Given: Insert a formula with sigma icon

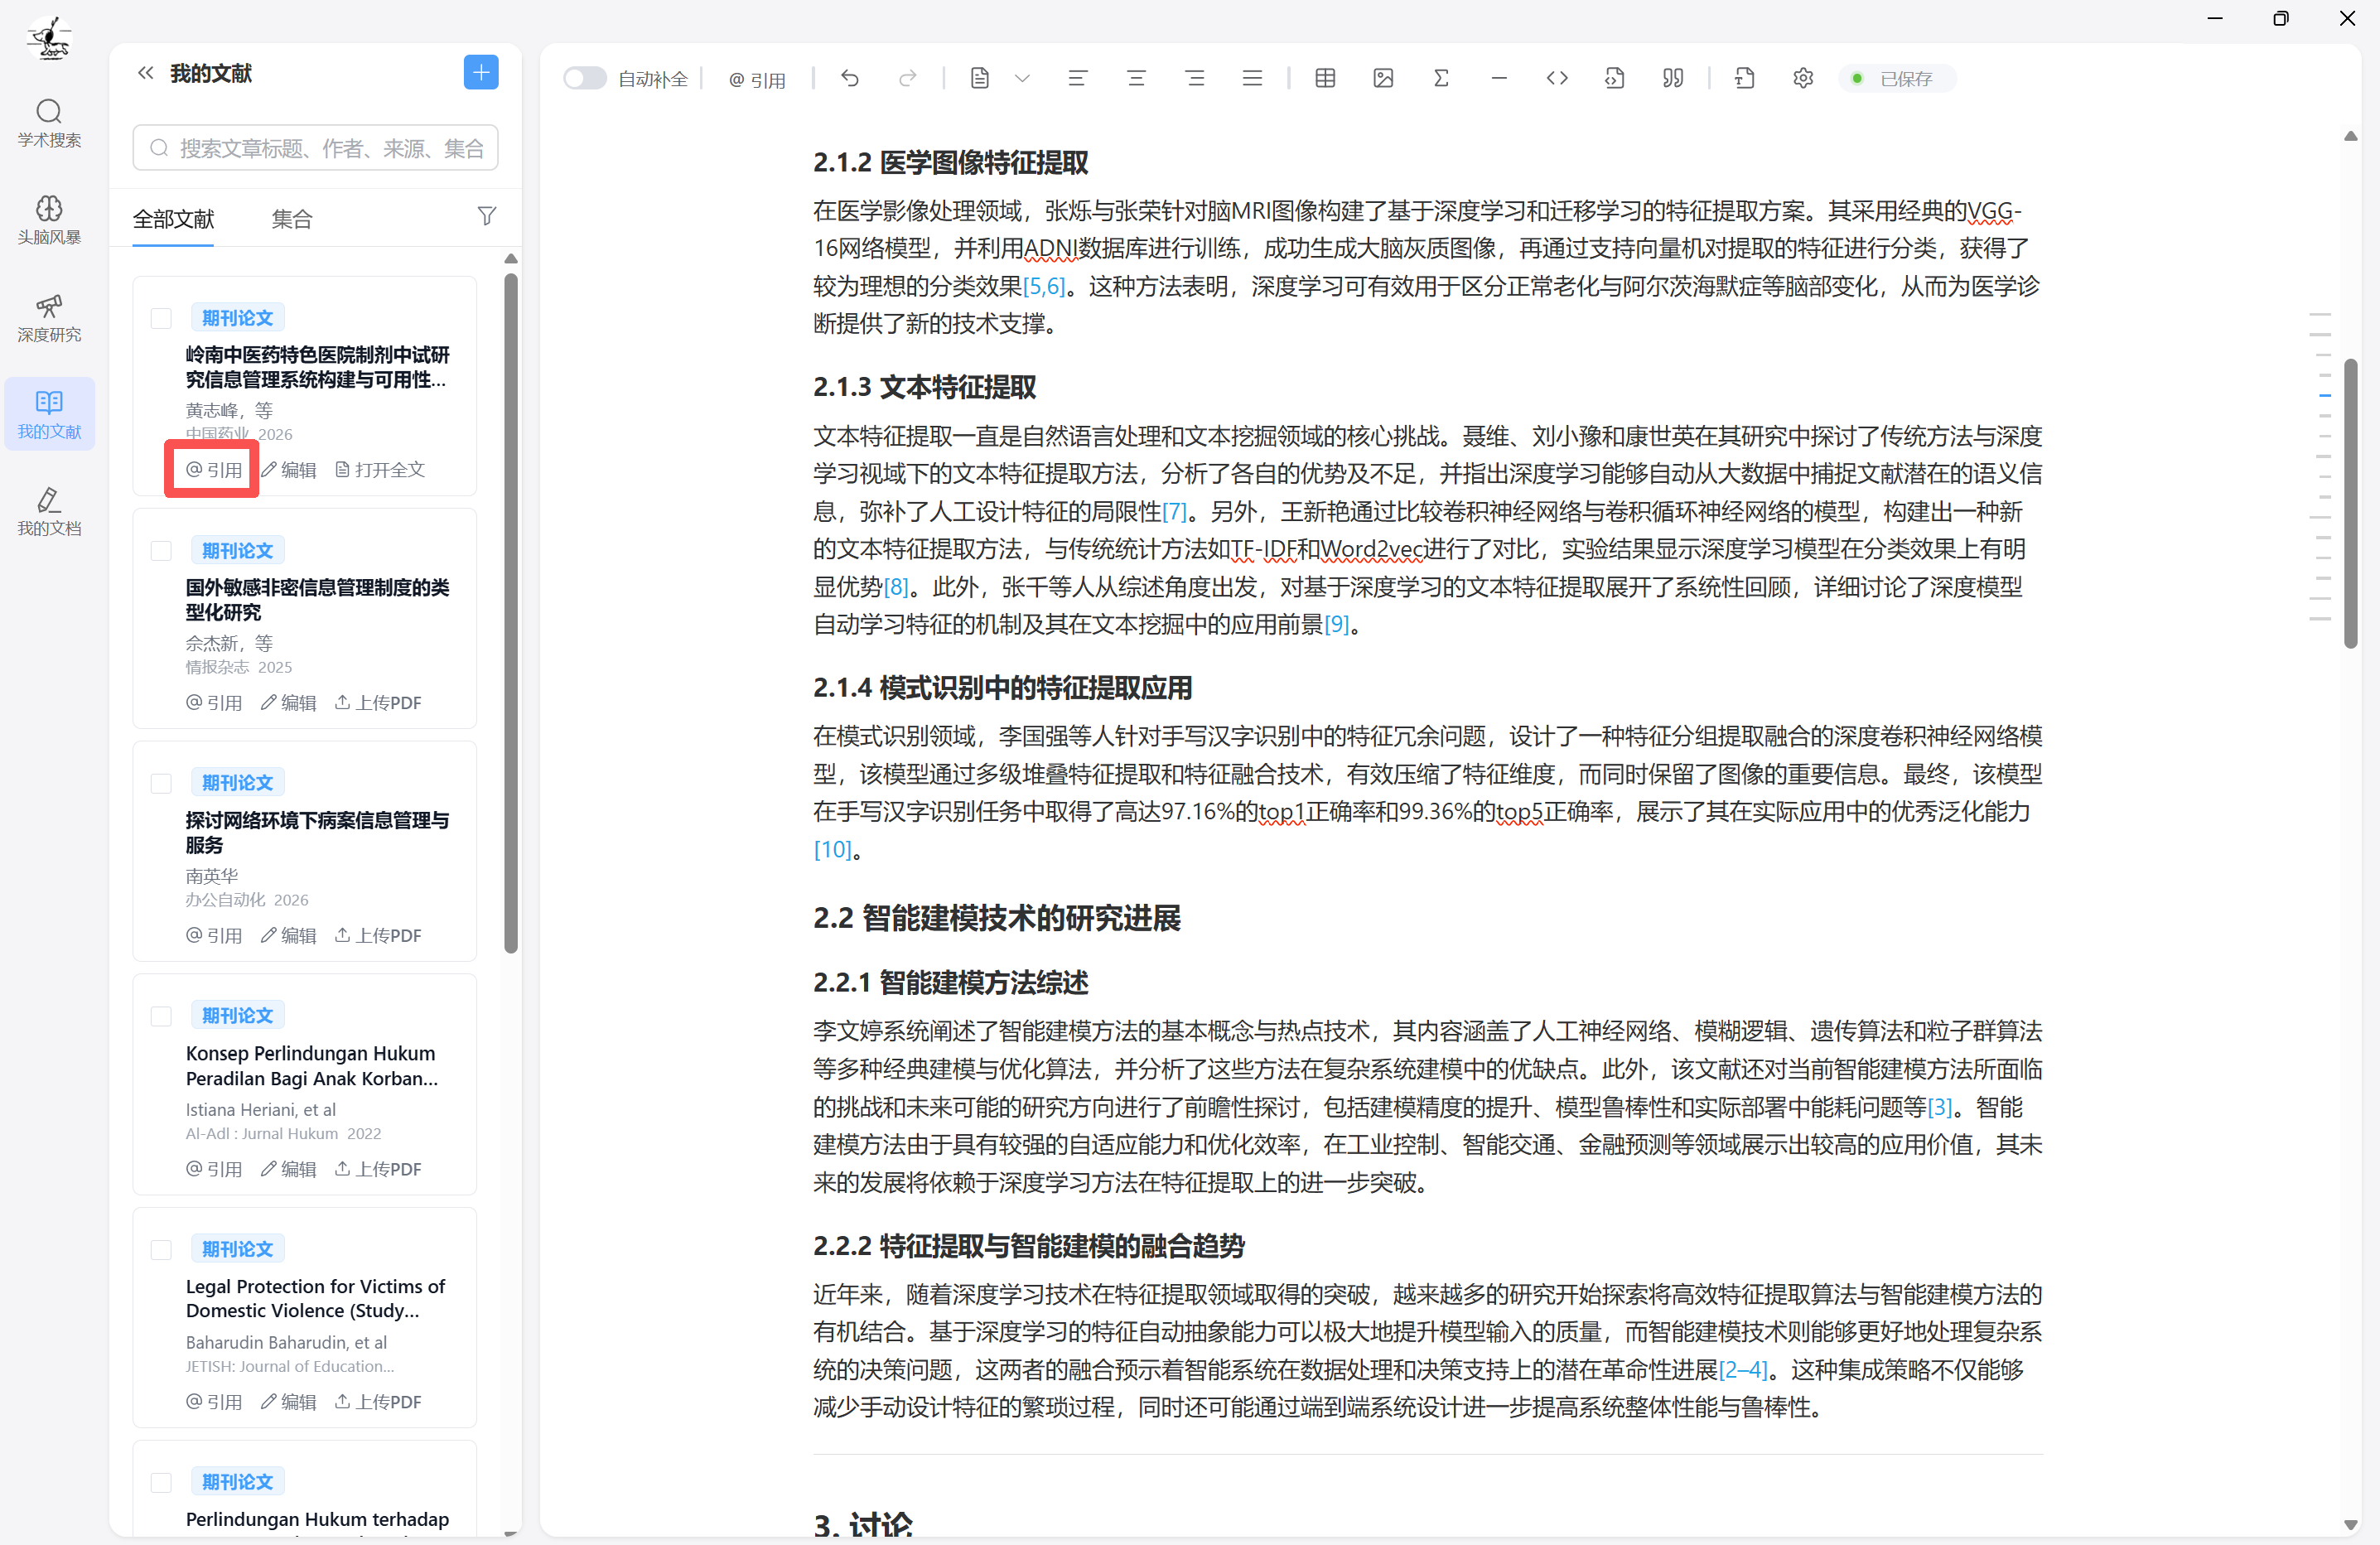Looking at the screenshot, I should (x=1441, y=78).
